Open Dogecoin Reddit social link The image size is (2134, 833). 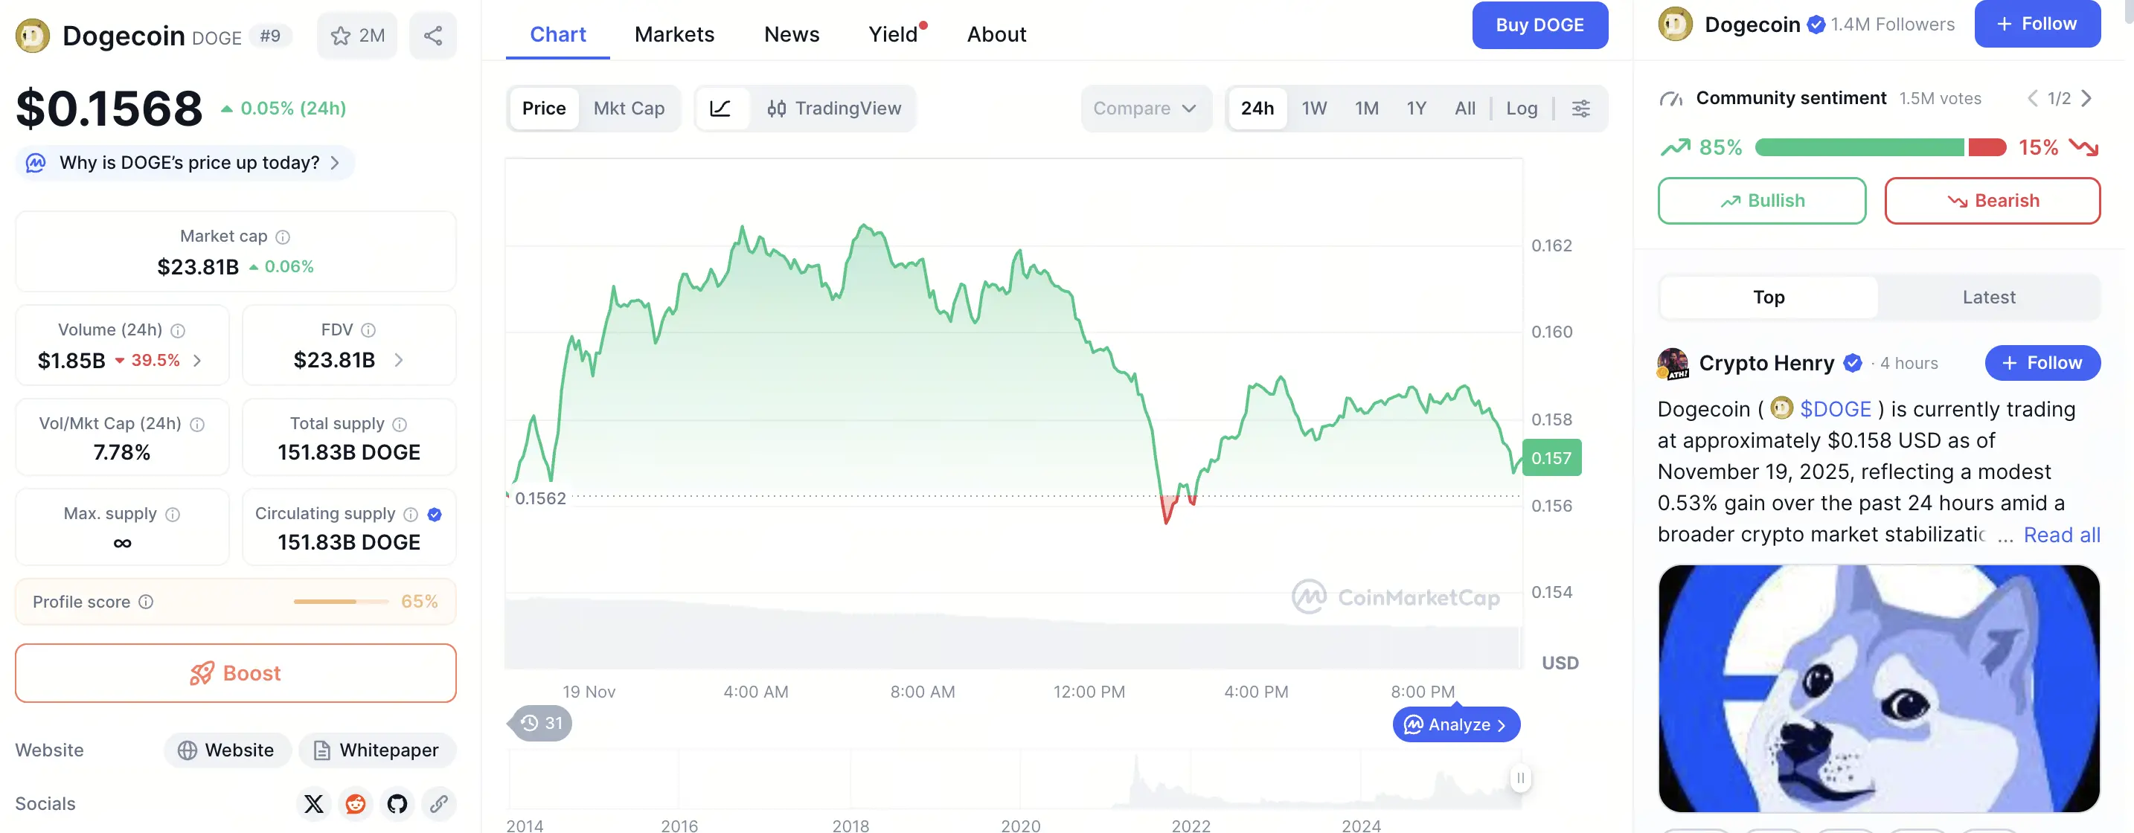point(356,803)
